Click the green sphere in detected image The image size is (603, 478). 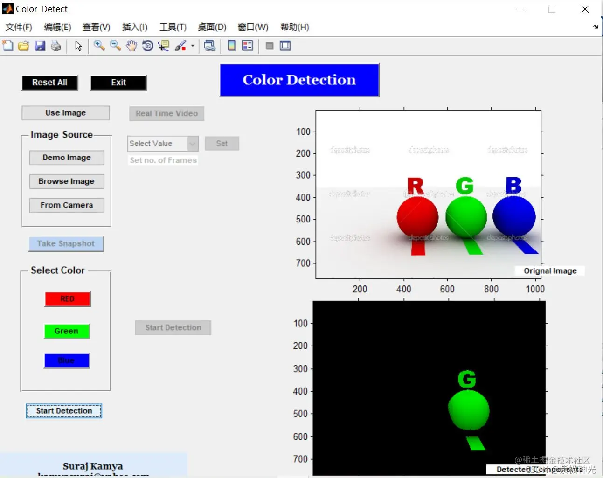[469, 410]
